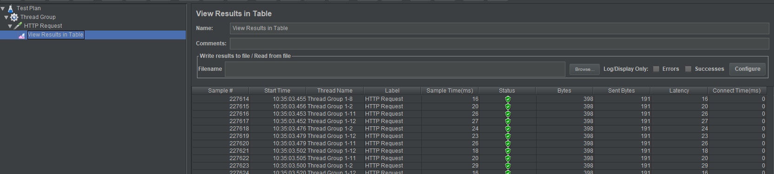Click the Latency column header

pyautogui.click(x=679, y=91)
